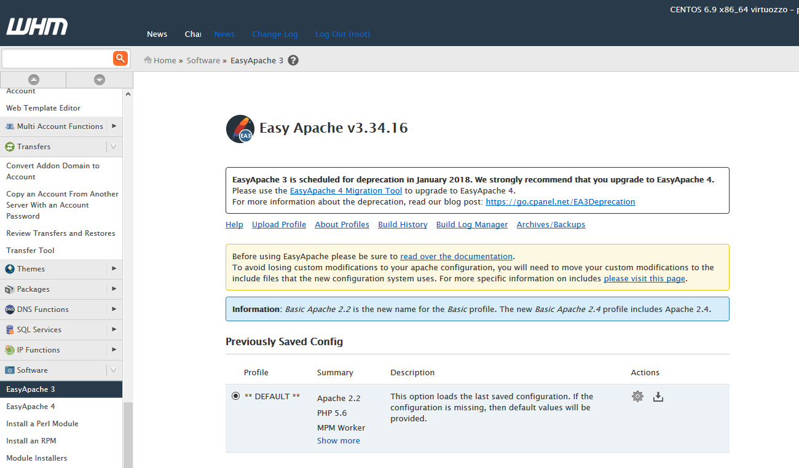Click the Build Log Manager link
The height and width of the screenshot is (468, 799).
[472, 225]
